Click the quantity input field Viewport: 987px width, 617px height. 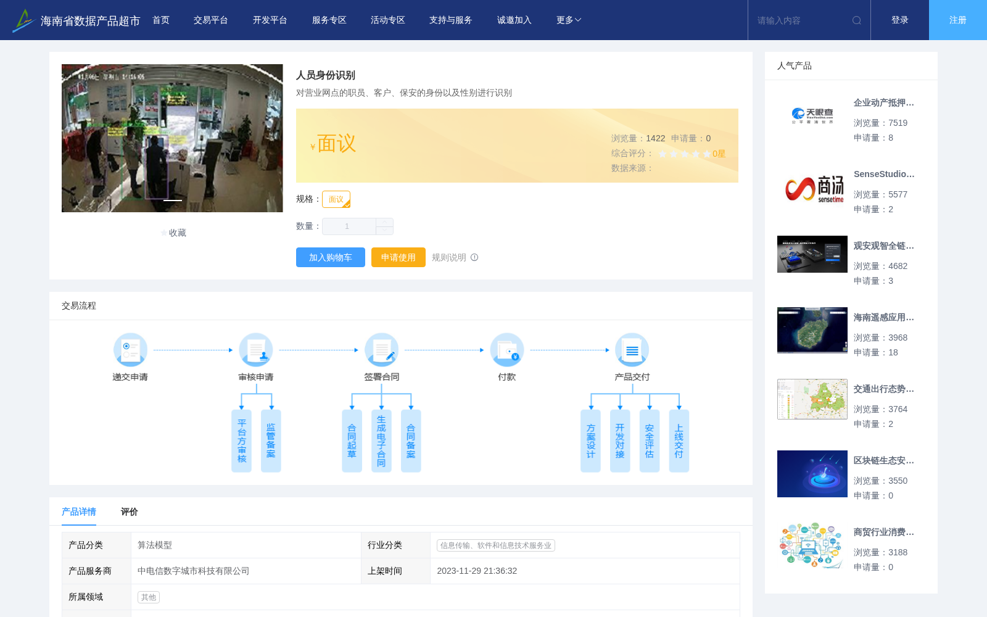[x=349, y=226]
